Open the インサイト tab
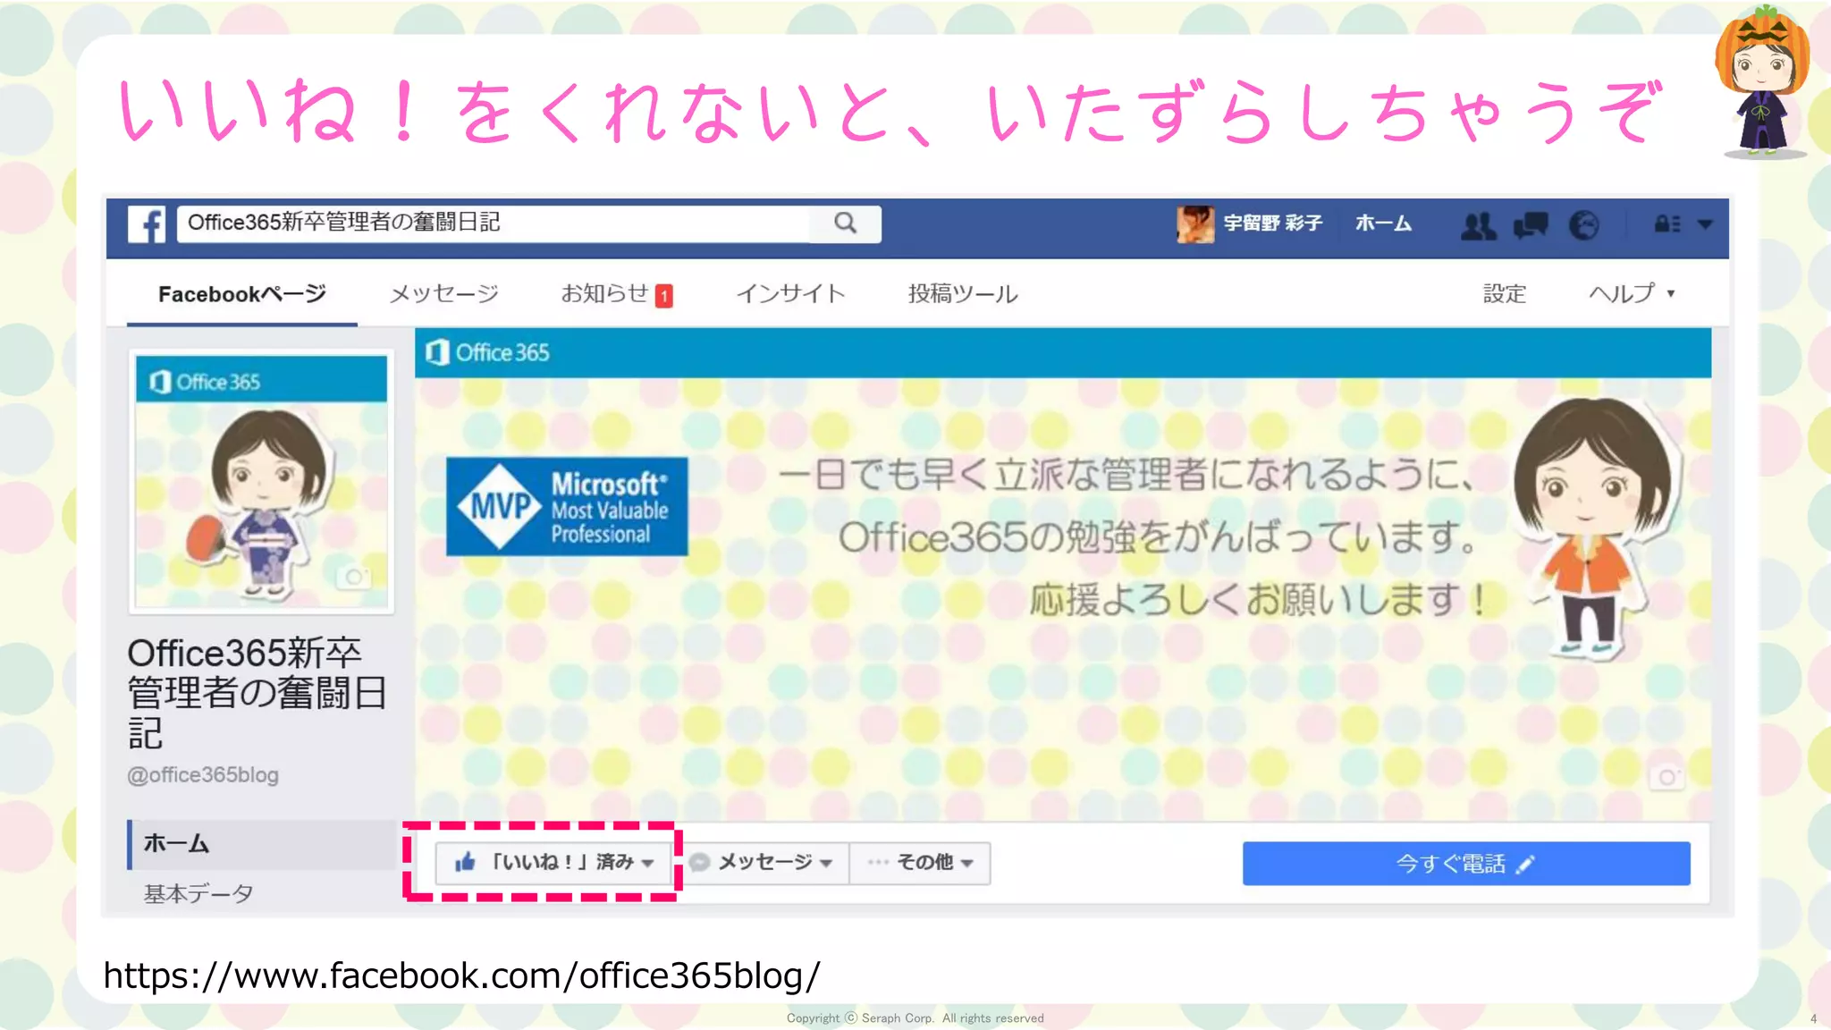The width and height of the screenshot is (1831, 1030). [790, 294]
